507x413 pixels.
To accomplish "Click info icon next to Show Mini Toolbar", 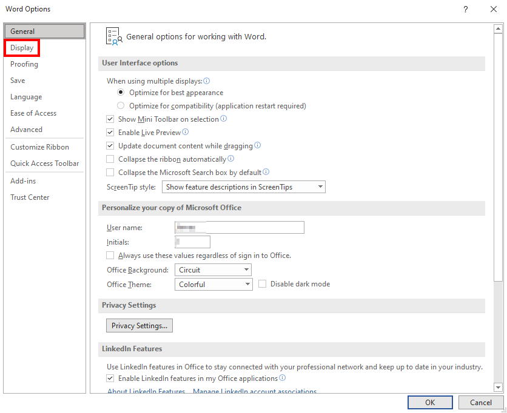I will pyautogui.click(x=223, y=119).
